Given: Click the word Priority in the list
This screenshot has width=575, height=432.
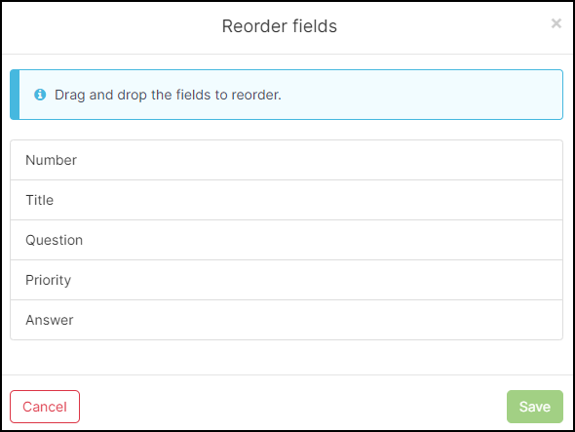Looking at the screenshot, I should pos(49,281).
